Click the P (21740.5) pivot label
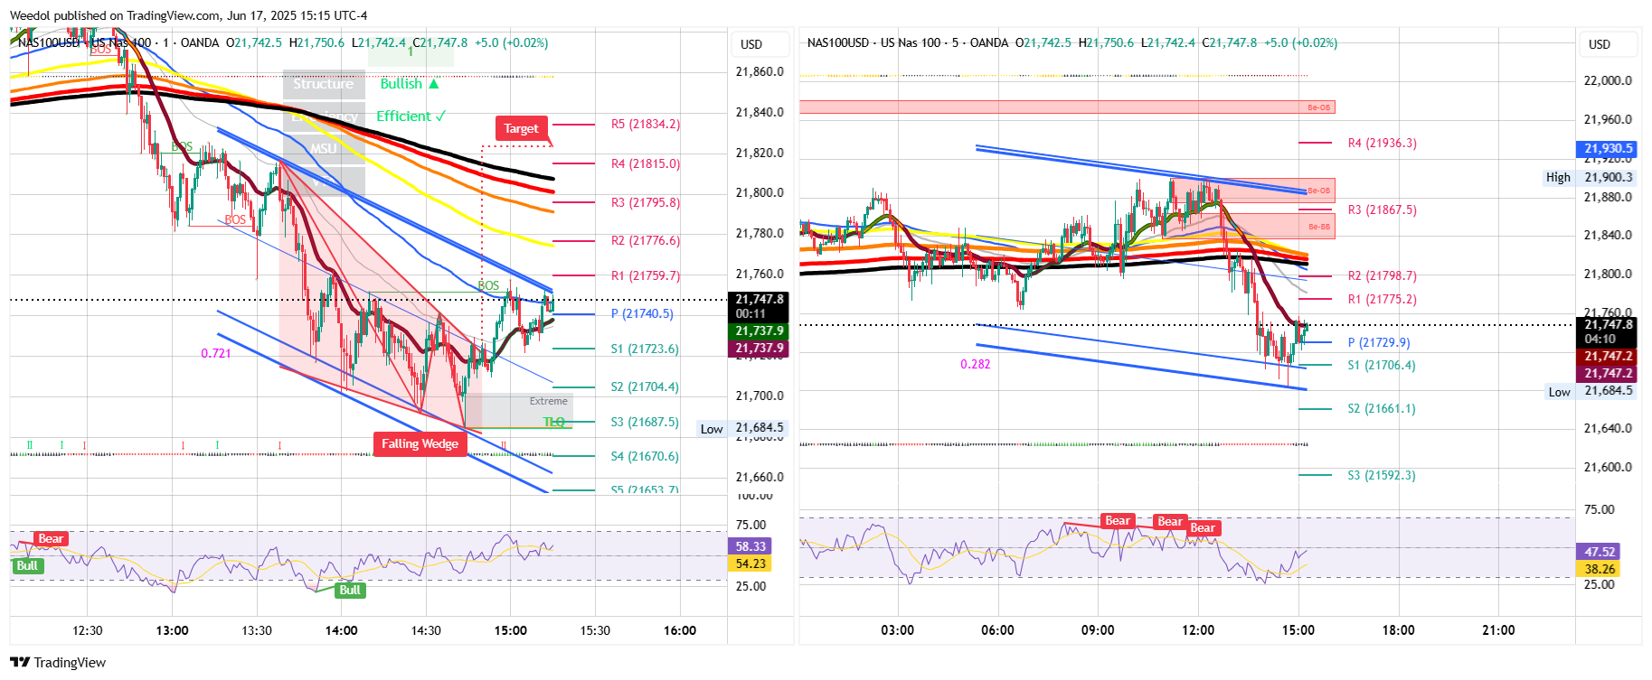Screen dimensions: 1652x680 coord(642,314)
